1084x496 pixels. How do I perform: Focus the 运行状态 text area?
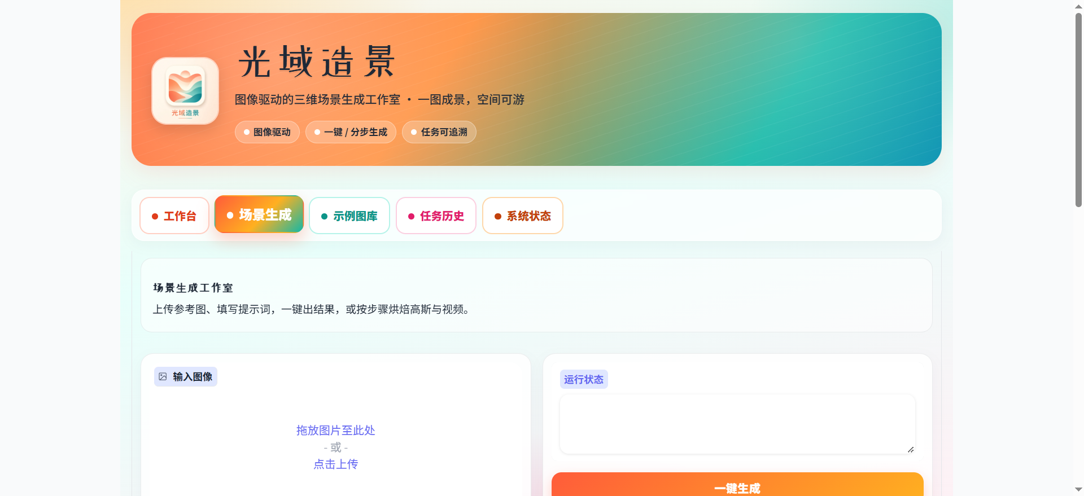pyautogui.click(x=737, y=424)
